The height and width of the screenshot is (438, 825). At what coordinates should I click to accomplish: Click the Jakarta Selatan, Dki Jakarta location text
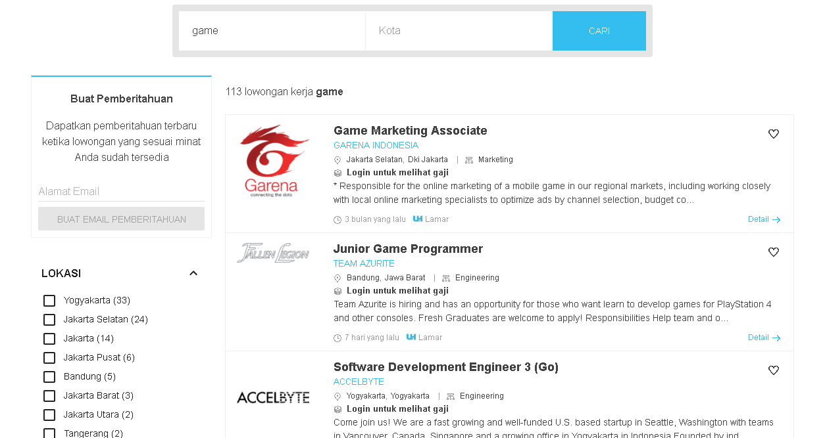point(397,160)
